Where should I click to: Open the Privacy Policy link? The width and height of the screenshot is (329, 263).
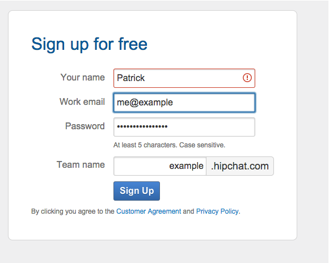click(217, 211)
